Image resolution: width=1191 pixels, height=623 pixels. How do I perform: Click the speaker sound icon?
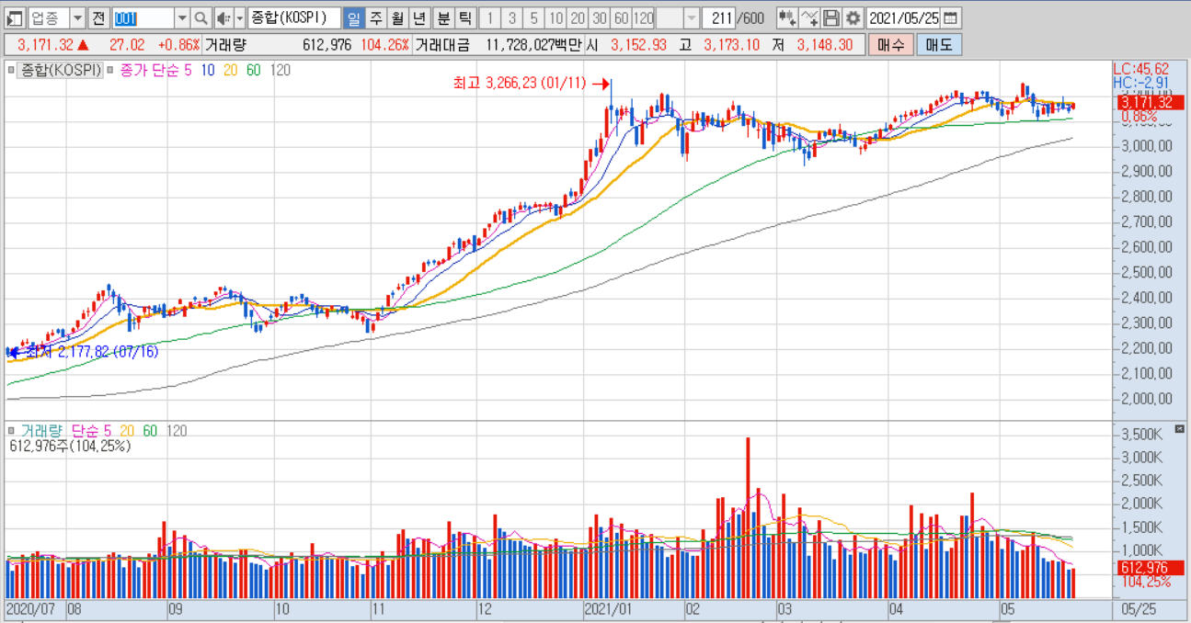point(223,17)
